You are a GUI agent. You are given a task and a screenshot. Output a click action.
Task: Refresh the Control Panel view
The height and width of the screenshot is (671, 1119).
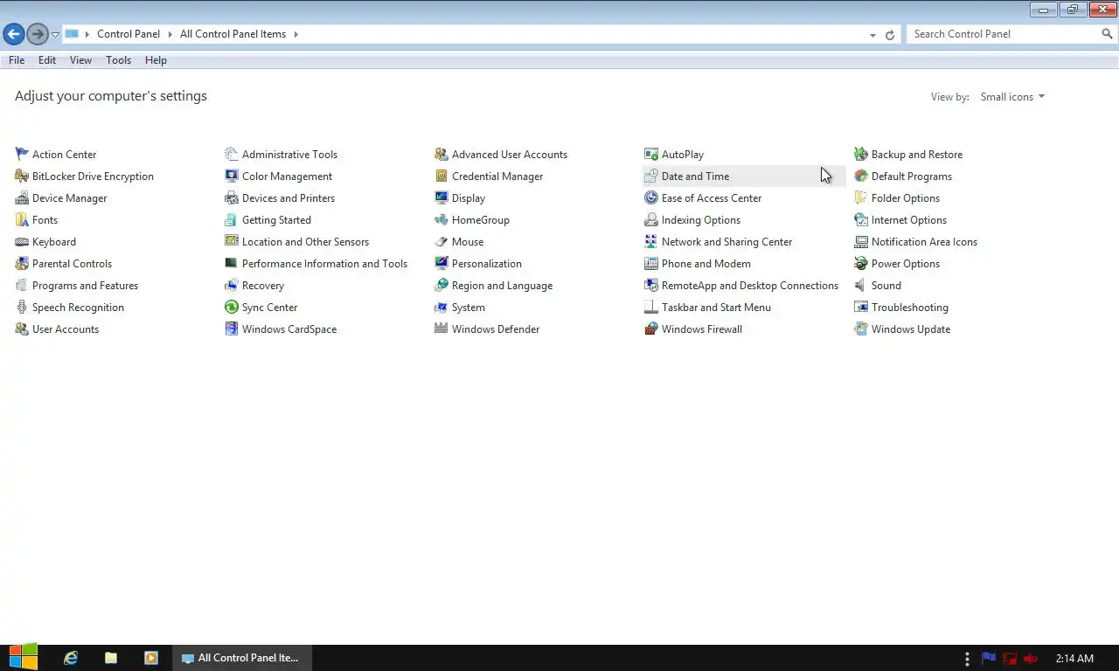890,35
